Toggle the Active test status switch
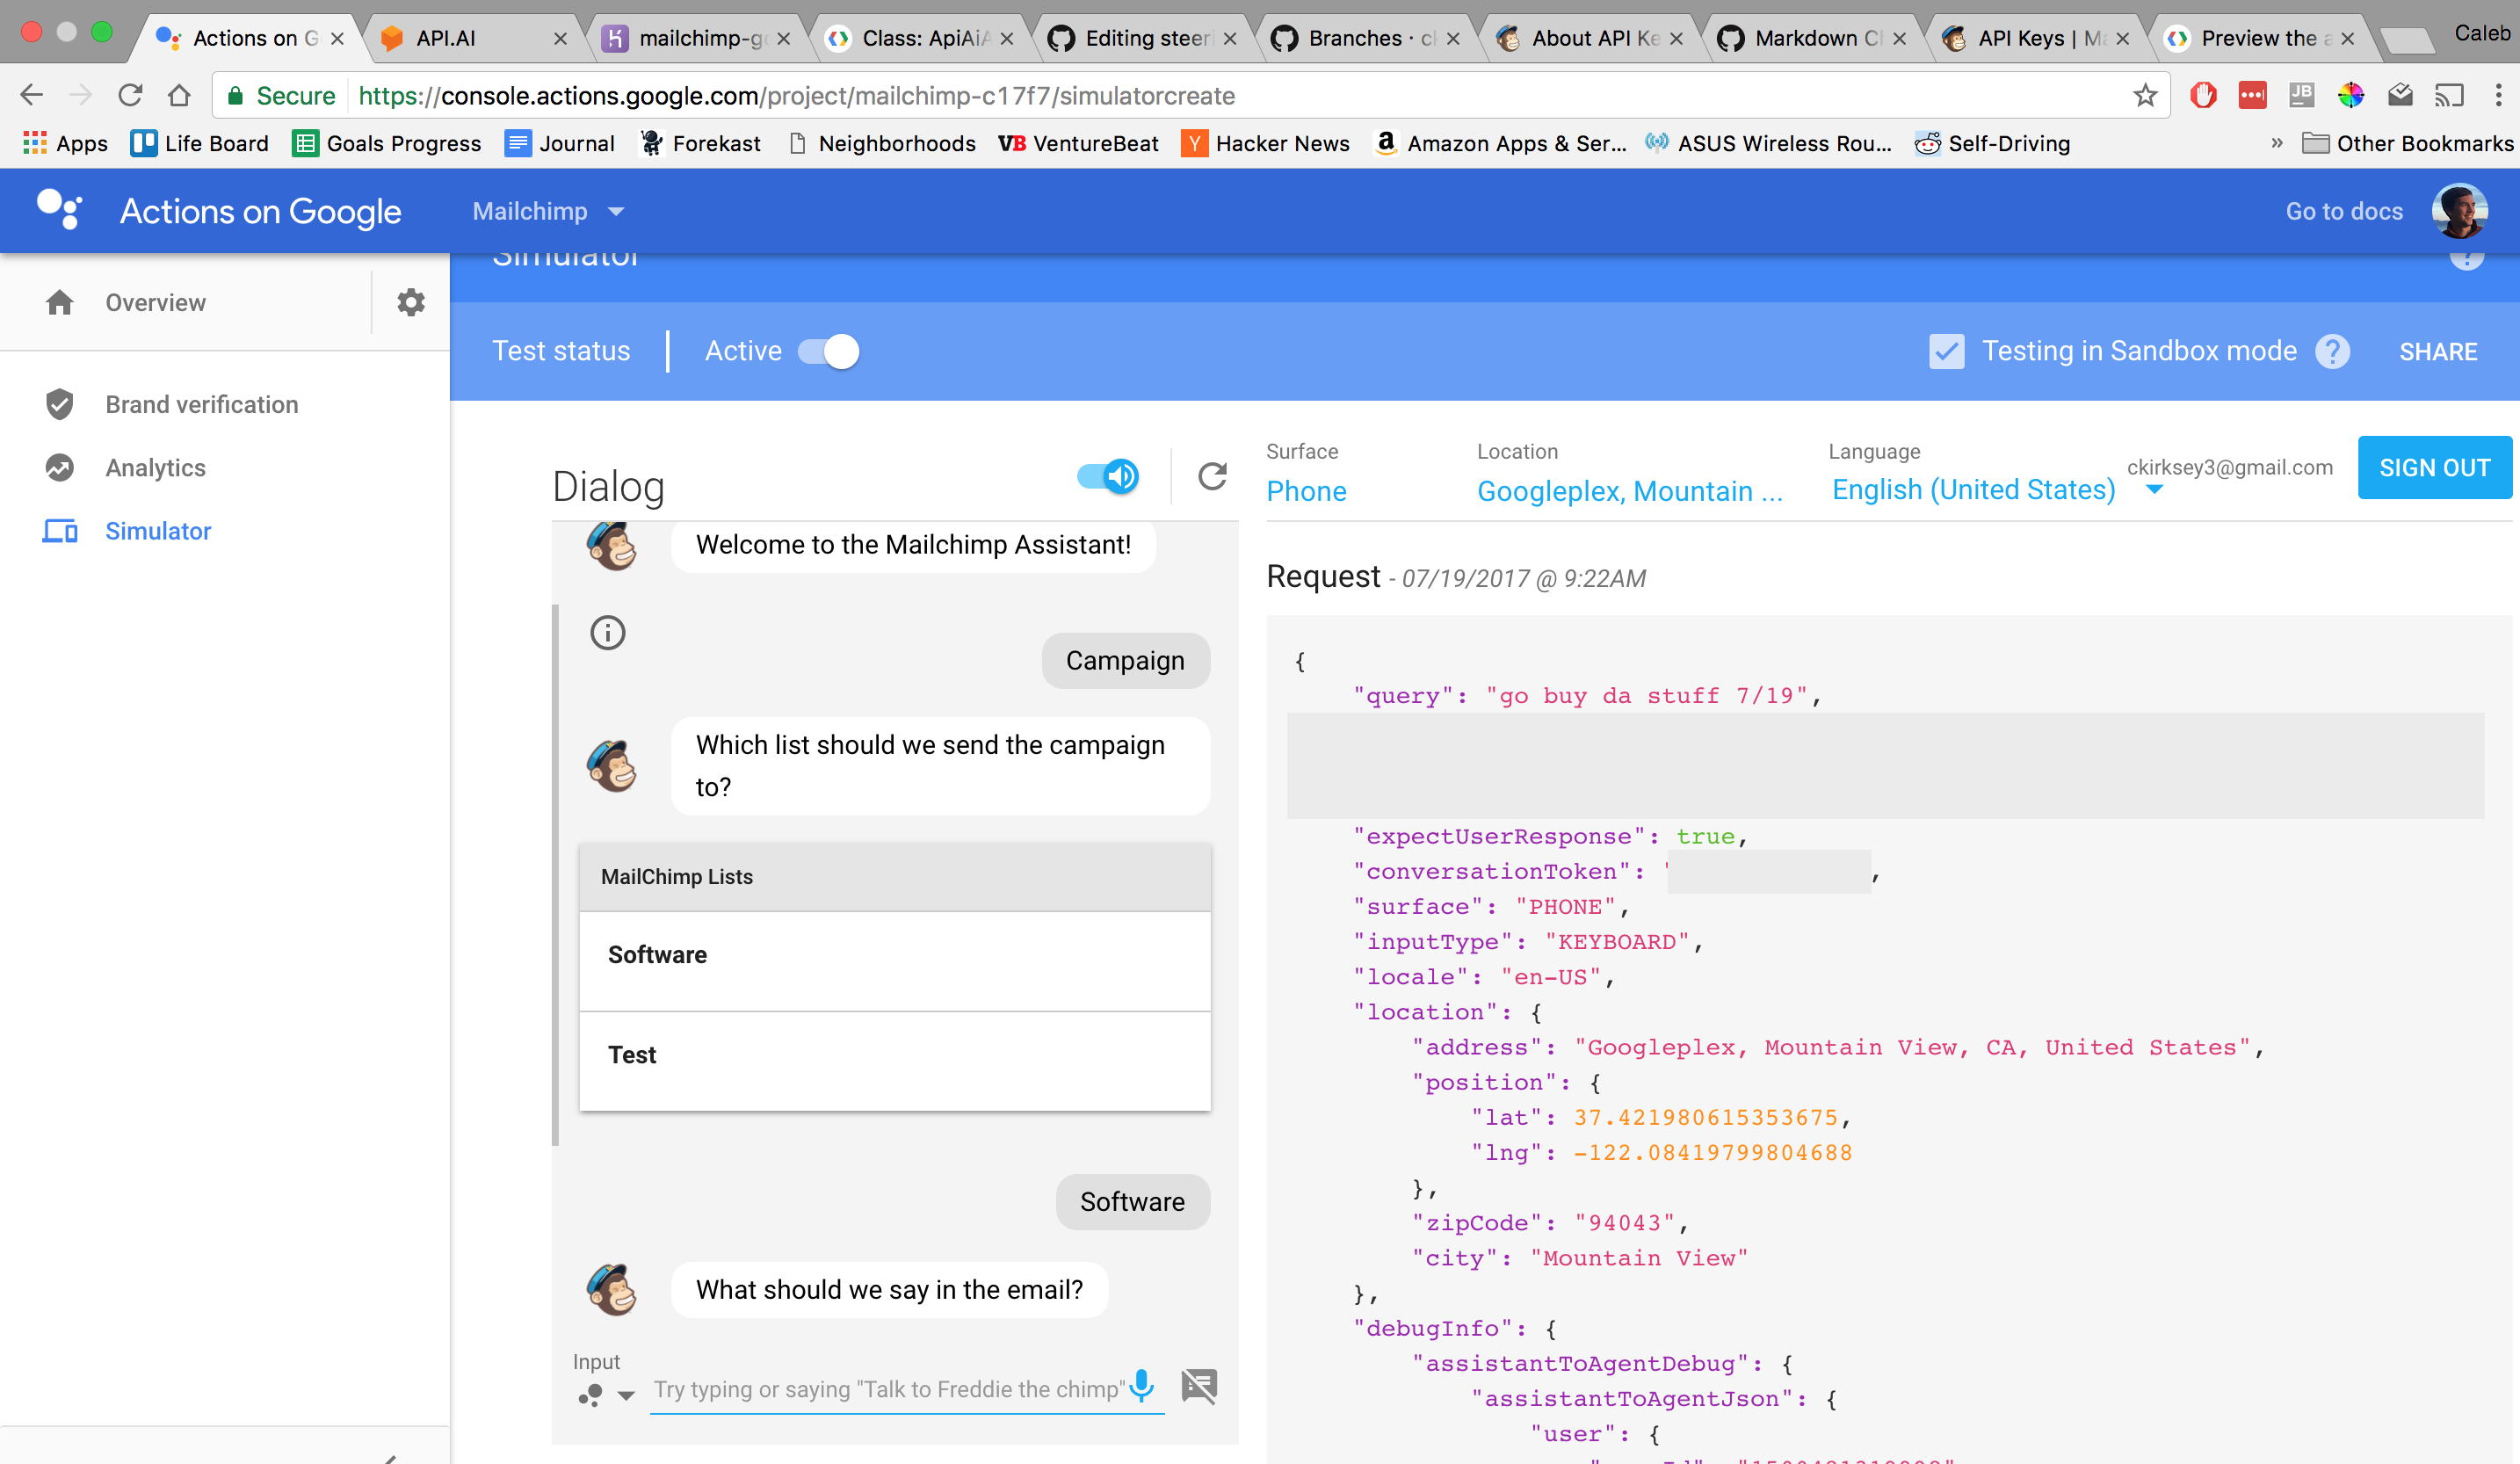This screenshot has height=1464, width=2520. coord(829,351)
